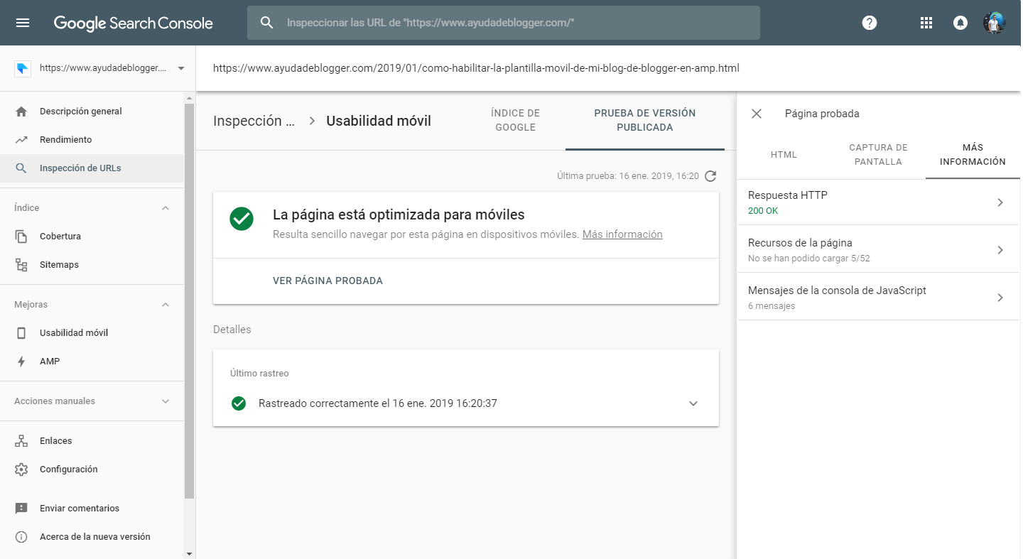Expand the Último rastreo details chevron
Viewport: 1023px width, 559px height.
click(x=693, y=403)
